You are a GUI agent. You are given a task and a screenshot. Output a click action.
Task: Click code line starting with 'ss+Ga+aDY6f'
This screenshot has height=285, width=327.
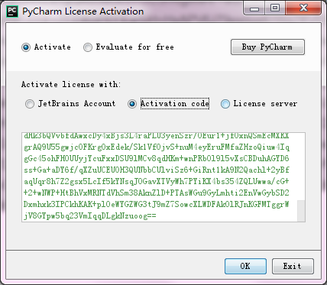pyautogui.click(x=157, y=170)
